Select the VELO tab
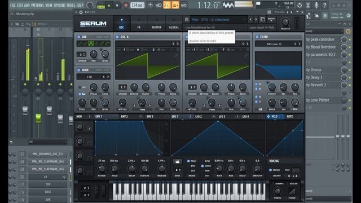This screenshot has width=361, height=203. pos(275,117)
